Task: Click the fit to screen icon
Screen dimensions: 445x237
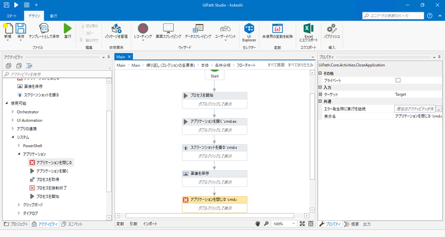Action: [302, 224]
